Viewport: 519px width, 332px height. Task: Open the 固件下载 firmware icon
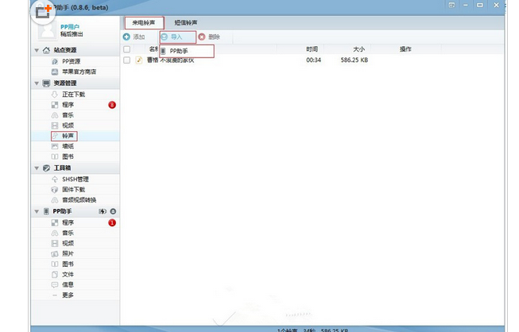tap(55, 190)
